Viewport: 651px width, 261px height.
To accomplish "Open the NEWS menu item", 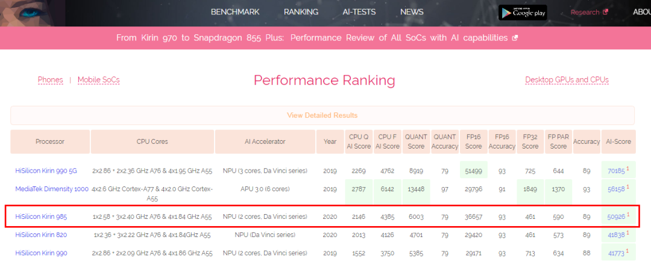I will tap(412, 12).
